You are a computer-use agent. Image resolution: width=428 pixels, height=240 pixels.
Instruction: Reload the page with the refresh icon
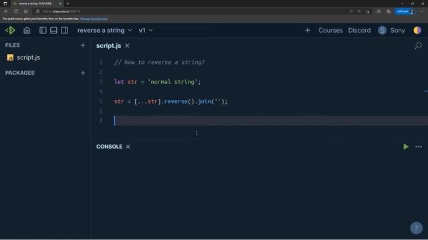tap(16, 11)
